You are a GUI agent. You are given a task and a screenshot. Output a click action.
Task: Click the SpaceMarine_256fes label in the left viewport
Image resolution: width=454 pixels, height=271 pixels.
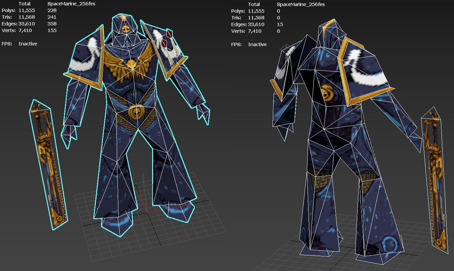[71, 4]
